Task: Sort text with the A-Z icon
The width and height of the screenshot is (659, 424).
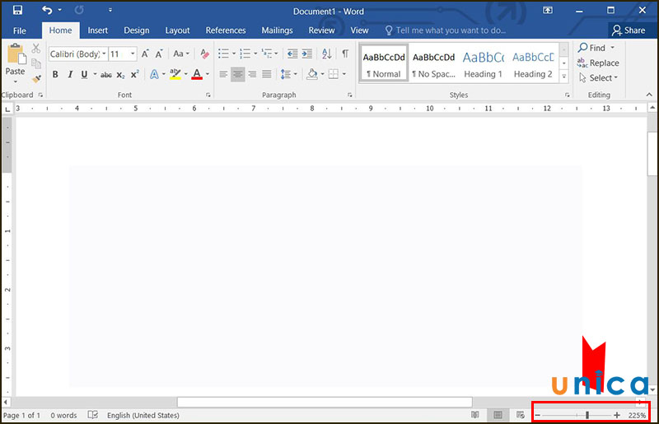Action: pyautogui.click(x=326, y=54)
